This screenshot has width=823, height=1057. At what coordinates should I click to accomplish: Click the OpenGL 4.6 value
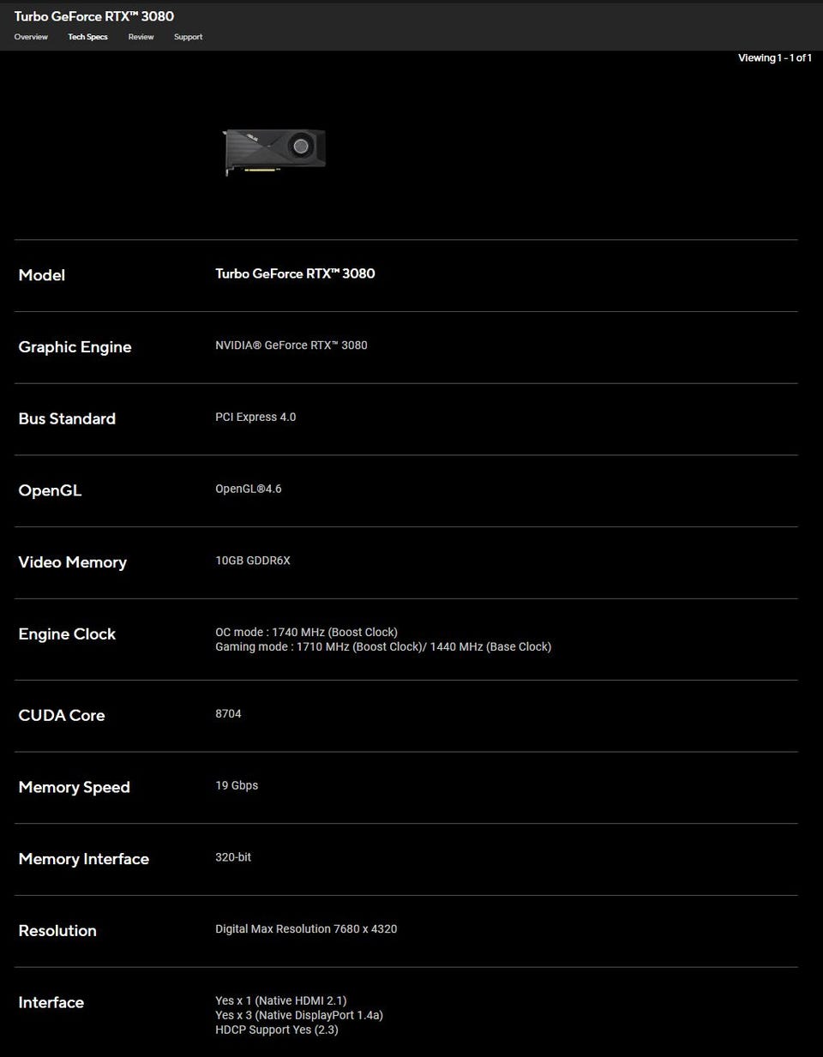[x=249, y=489]
